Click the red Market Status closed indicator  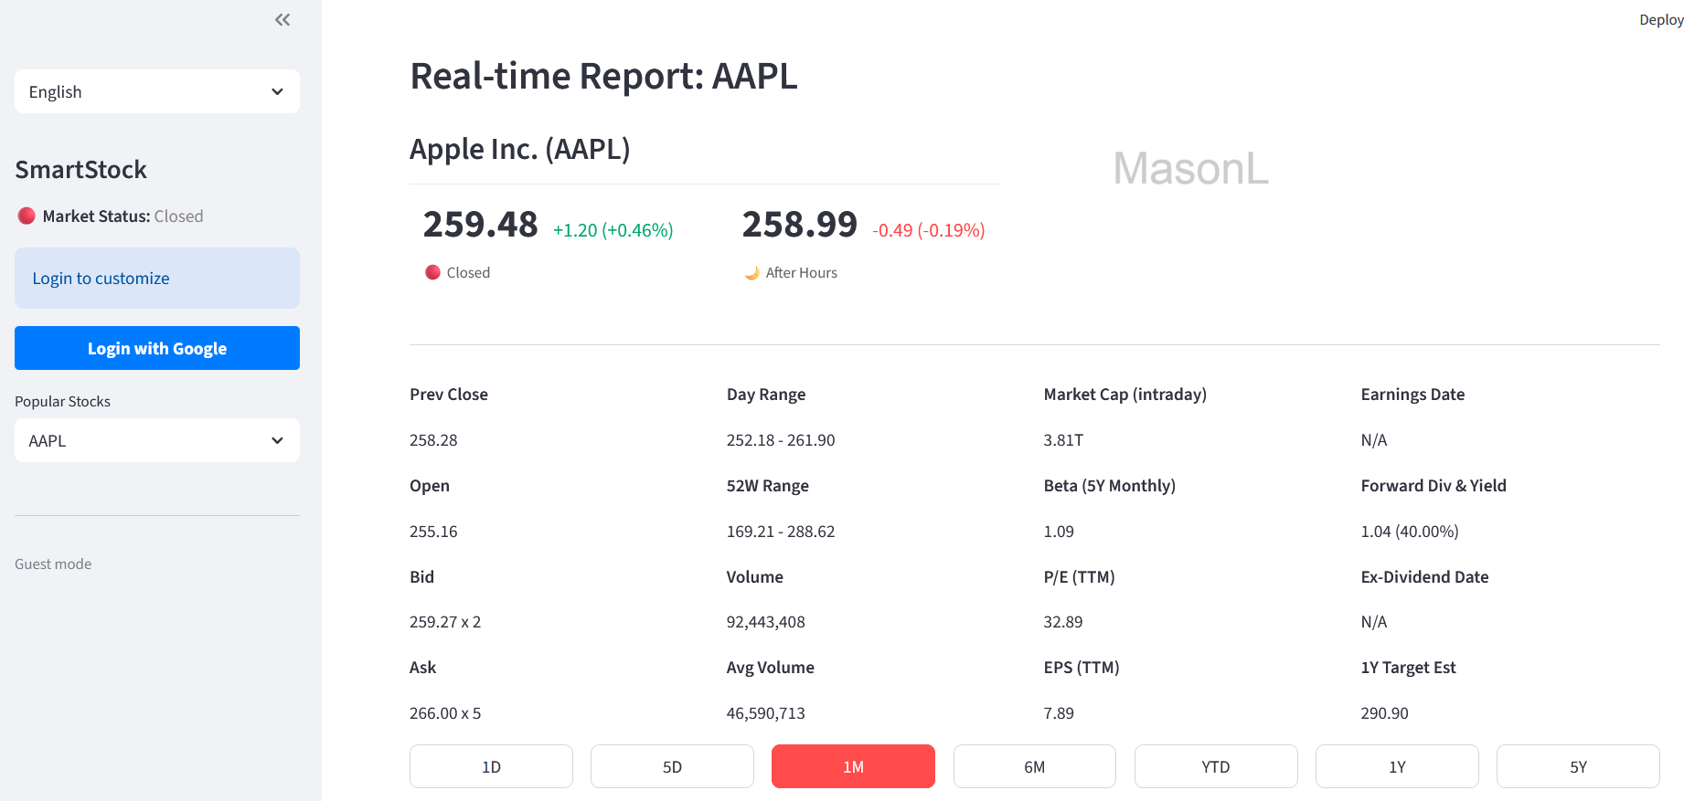[x=27, y=216]
